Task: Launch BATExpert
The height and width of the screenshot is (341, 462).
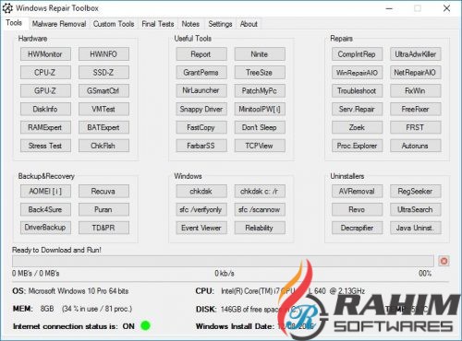Action: click(103, 127)
